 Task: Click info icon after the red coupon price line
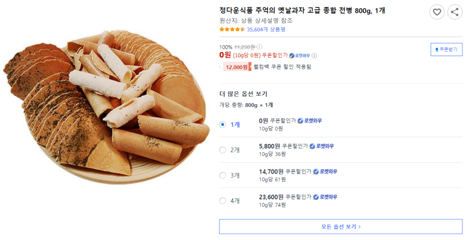[314, 56]
